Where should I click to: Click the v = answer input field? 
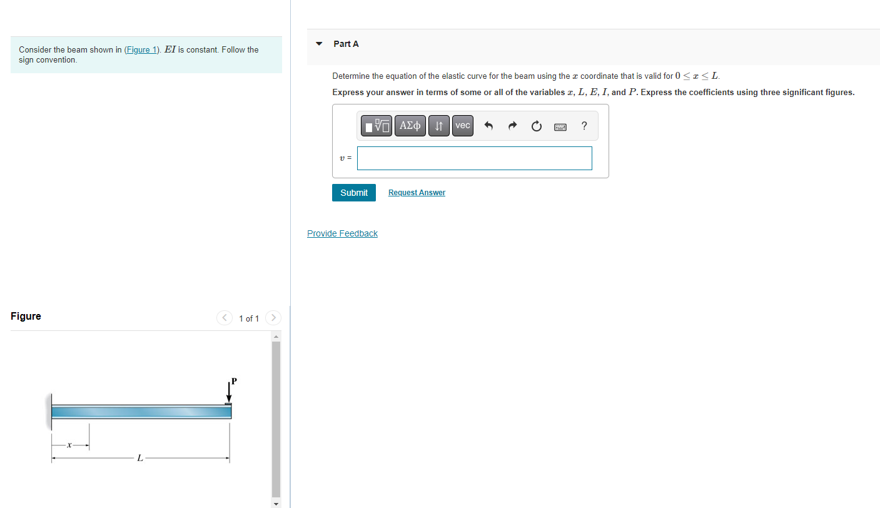click(x=475, y=158)
